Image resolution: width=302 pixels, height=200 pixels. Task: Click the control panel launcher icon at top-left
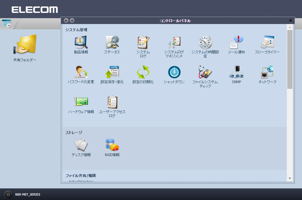coord(7,24)
